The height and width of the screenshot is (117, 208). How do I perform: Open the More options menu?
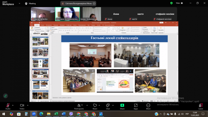pyautogui.click(x=148, y=107)
